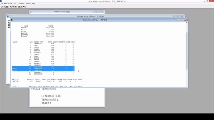Viewport: 214px width, 120px height.
Task: Click the New file toolbar icon
Action: [2, 7]
